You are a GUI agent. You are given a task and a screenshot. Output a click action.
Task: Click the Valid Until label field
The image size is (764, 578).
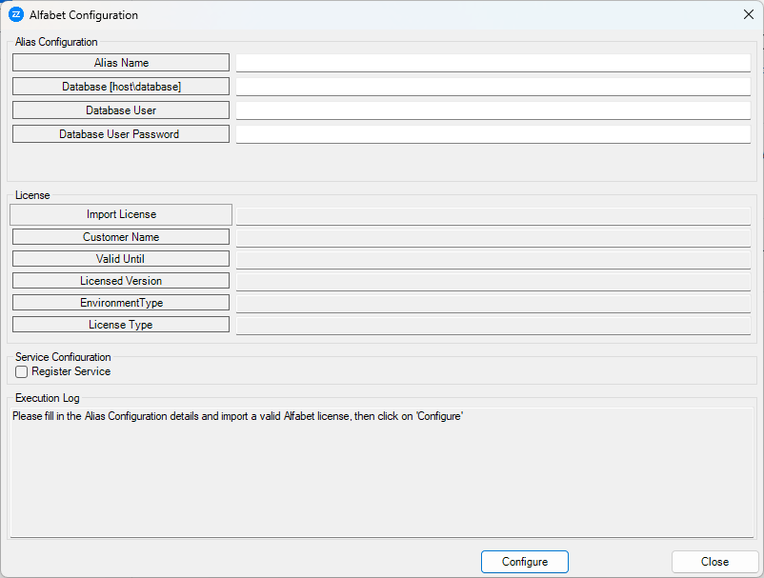click(120, 258)
